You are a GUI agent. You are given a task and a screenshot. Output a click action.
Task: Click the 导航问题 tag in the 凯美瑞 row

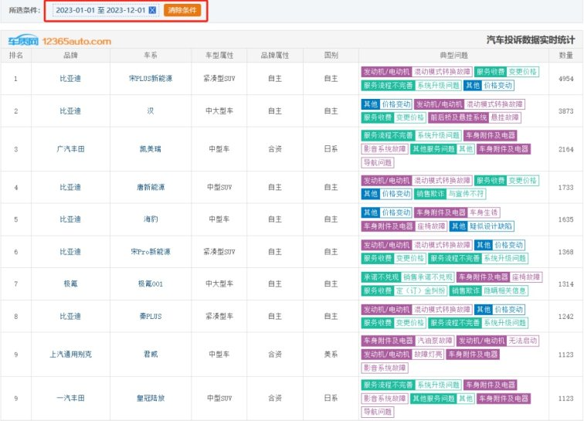point(377,162)
